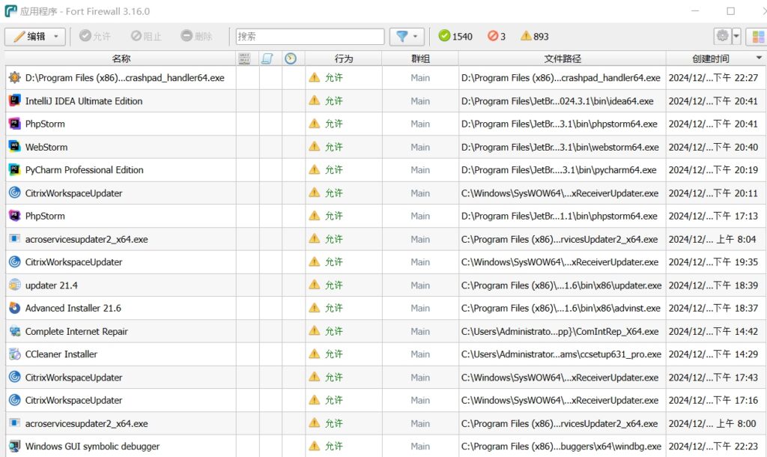
Task: Click the Fort Firewall title bar app icon
Action: coord(10,10)
